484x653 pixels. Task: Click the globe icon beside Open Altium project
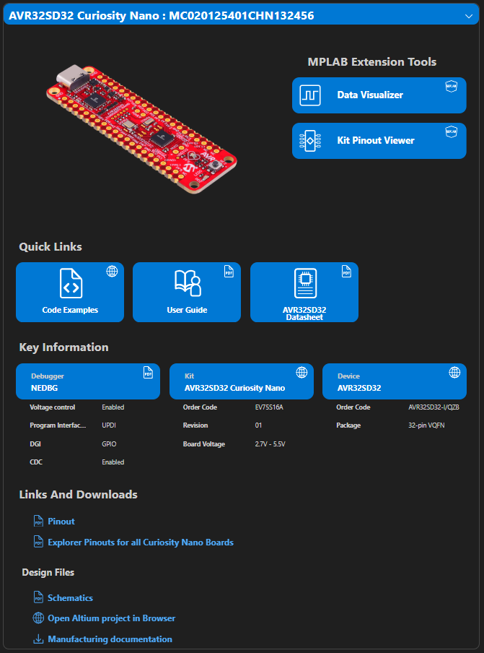(38, 618)
